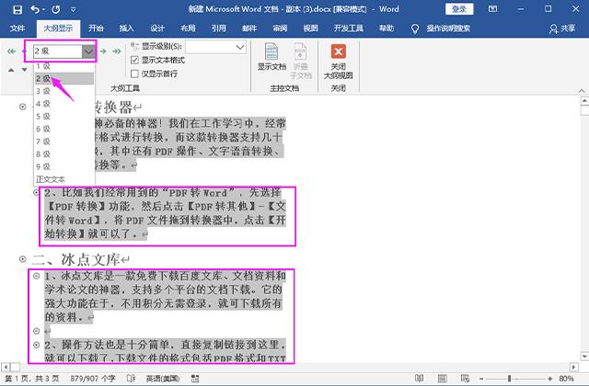Image resolution: width=589 pixels, height=386 pixels.
Task: Select 9 级 in the level list
Action: [x=64, y=166]
